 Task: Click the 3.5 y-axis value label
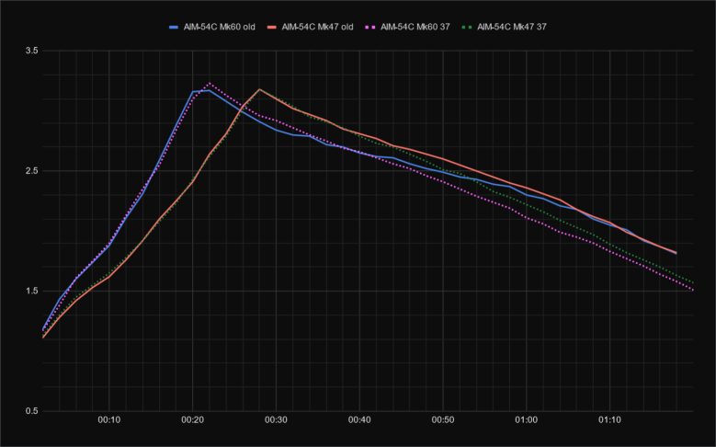(x=30, y=51)
